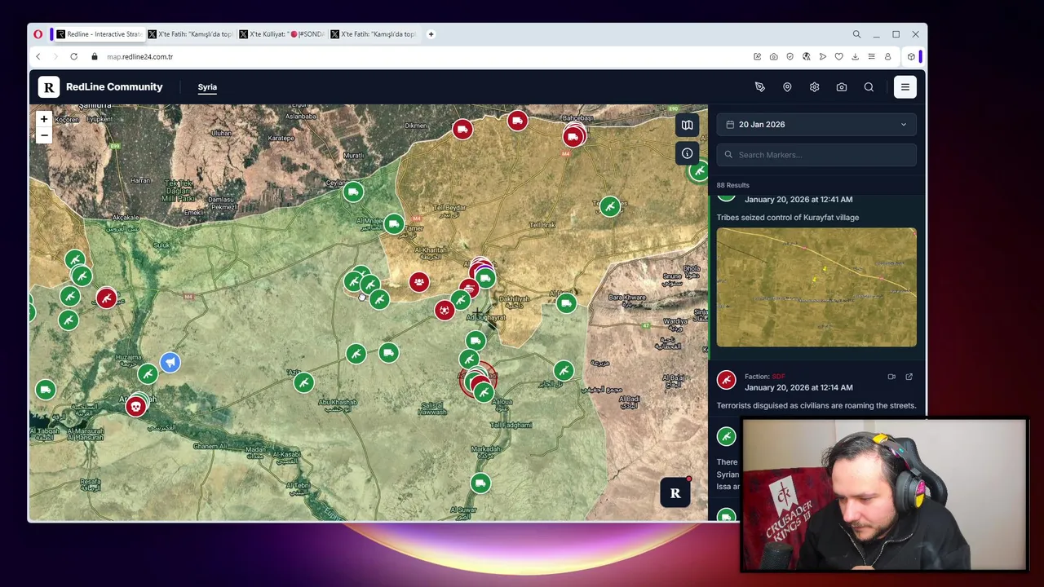The height and width of the screenshot is (587, 1044).
Task: Click the '88 Results' count text
Action: [x=732, y=185]
